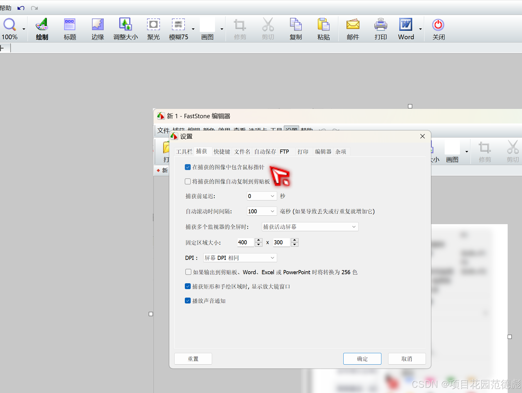The height and width of the screenshot is (393, 522).
Task: Open the zoom level dropdown arrow
Action: tap(24, 29)
